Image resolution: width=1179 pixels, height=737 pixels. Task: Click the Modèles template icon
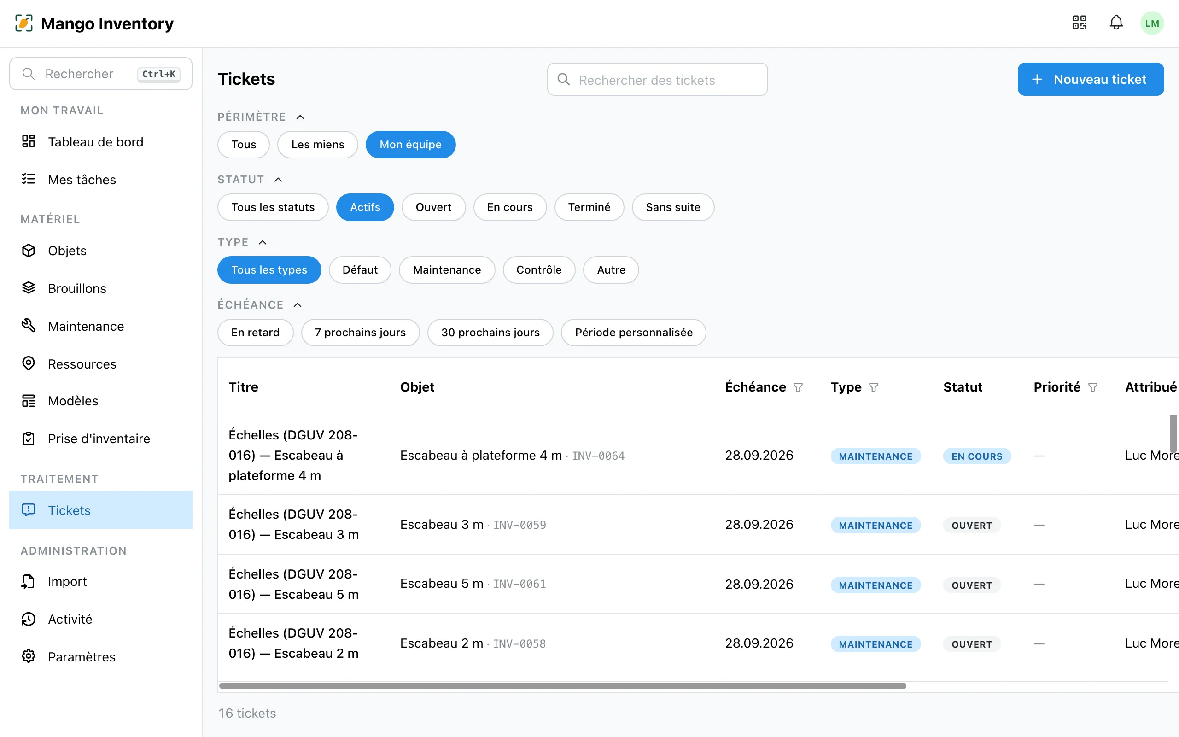click(29, 401)
